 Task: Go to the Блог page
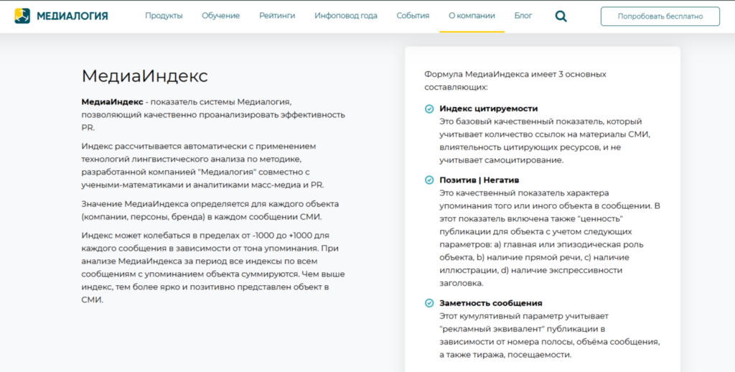click(x=523, y=16)
